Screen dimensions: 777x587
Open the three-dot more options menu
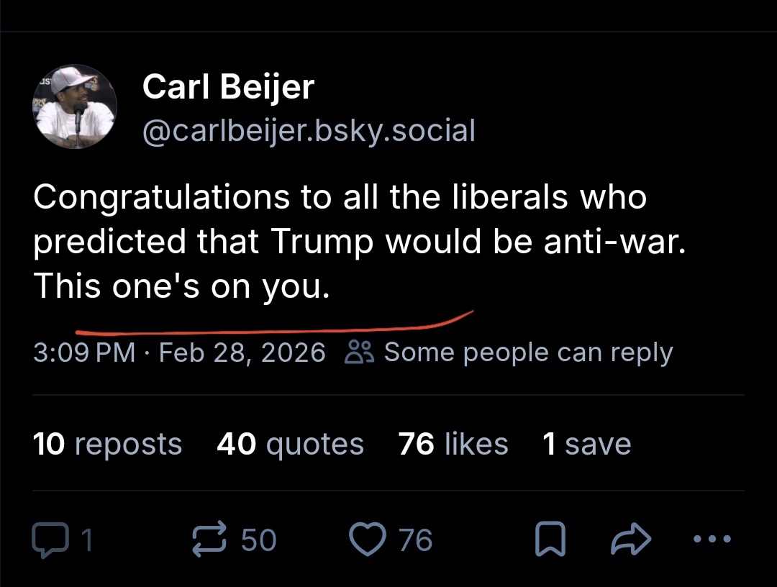point(712,539)
